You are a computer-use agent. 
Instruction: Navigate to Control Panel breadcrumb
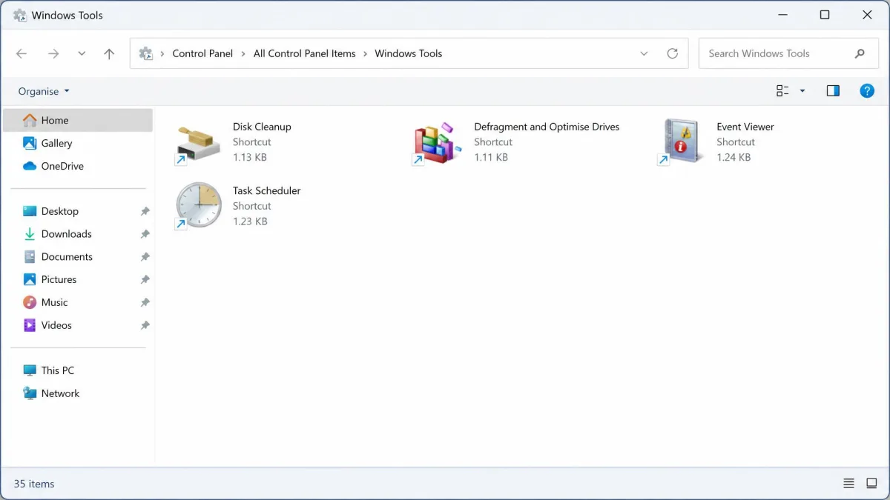pyautogui.click(x=202, y=53)
